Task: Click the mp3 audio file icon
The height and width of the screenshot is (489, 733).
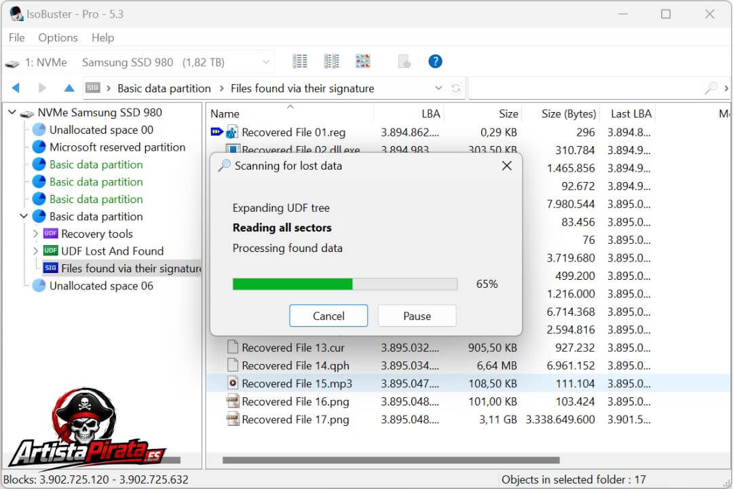Action: [x=232, y=383]
